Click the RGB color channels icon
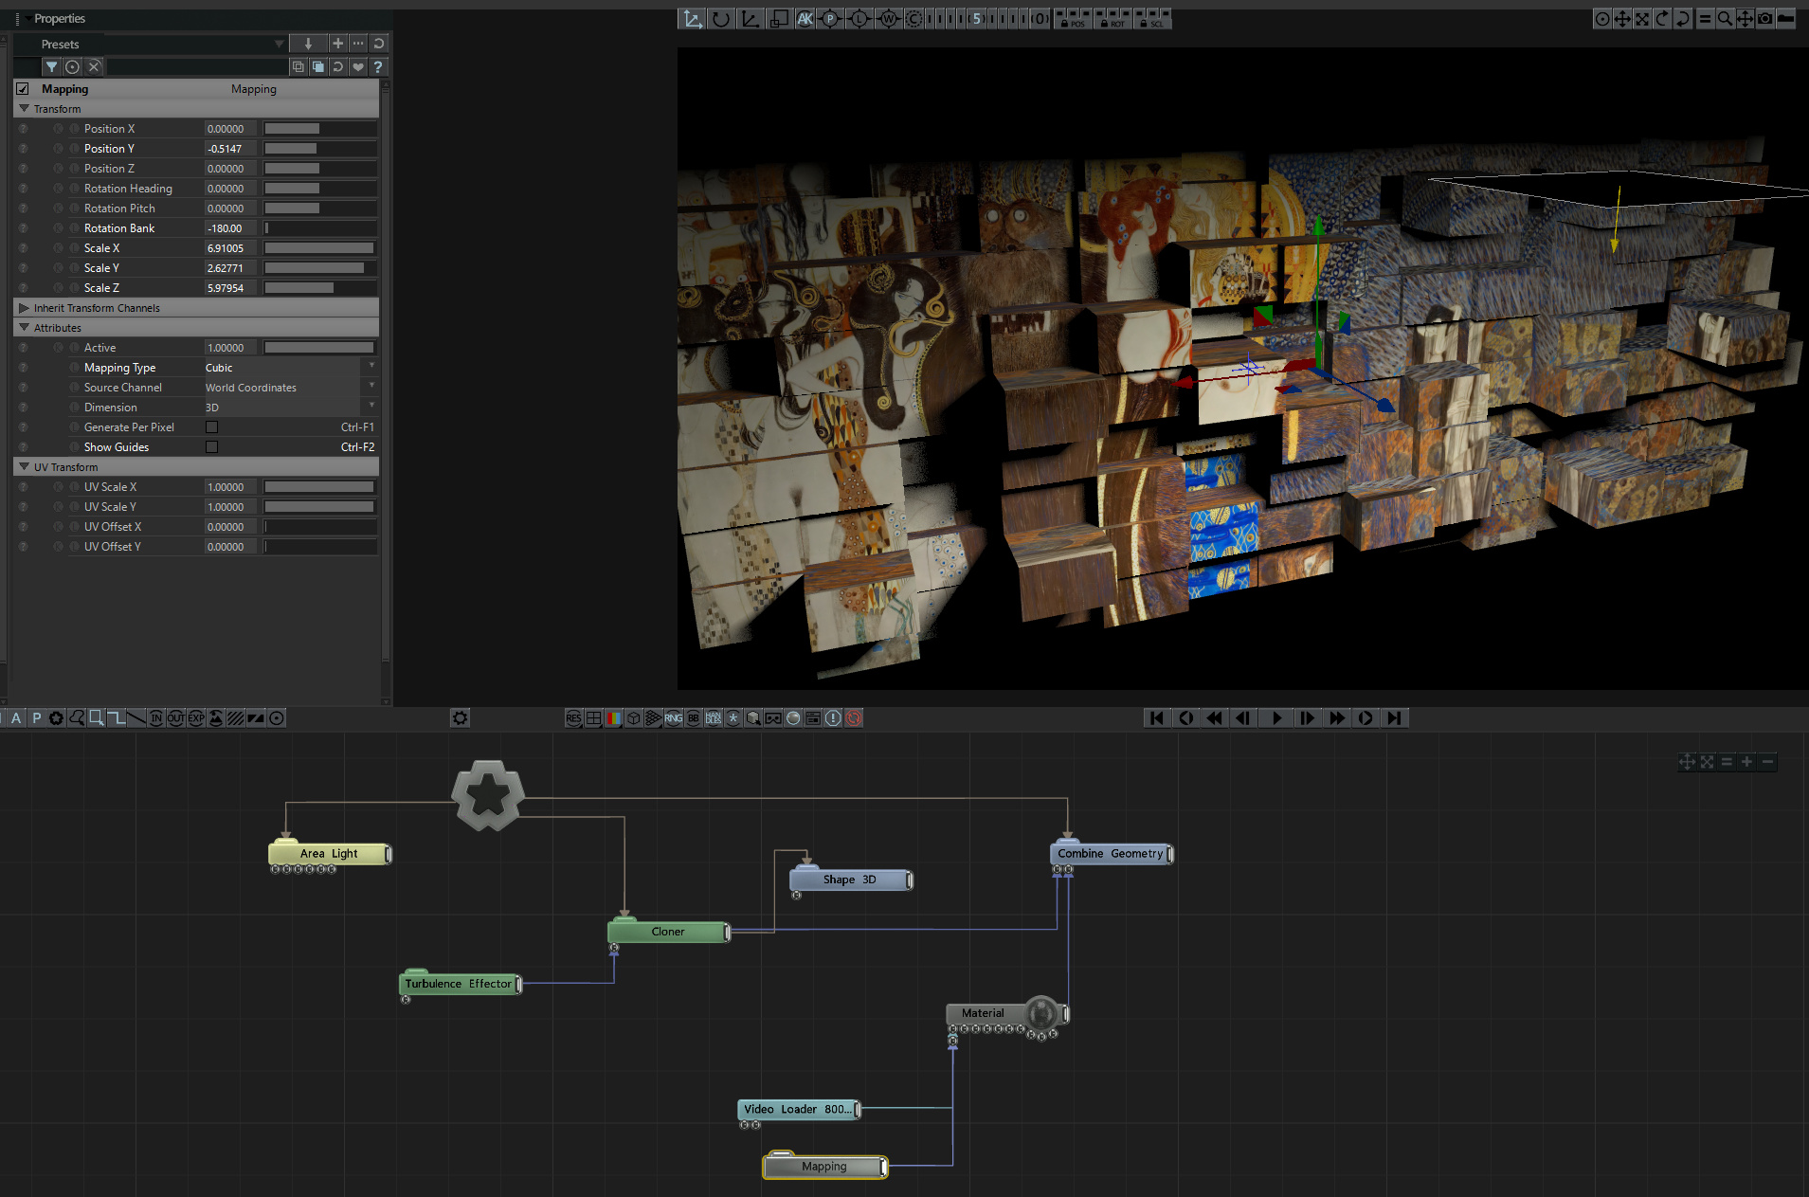The image size is (1809, 1197). point(613,718)
